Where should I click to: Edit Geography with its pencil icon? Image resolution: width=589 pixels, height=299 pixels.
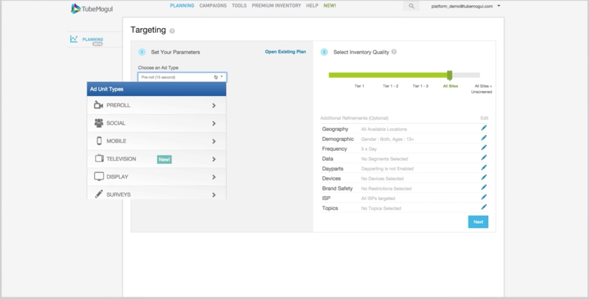coord(484,128)
